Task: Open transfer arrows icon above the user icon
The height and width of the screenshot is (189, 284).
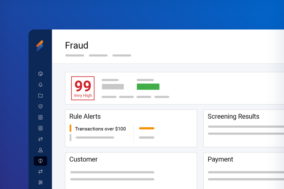Action: coord(40,139)
